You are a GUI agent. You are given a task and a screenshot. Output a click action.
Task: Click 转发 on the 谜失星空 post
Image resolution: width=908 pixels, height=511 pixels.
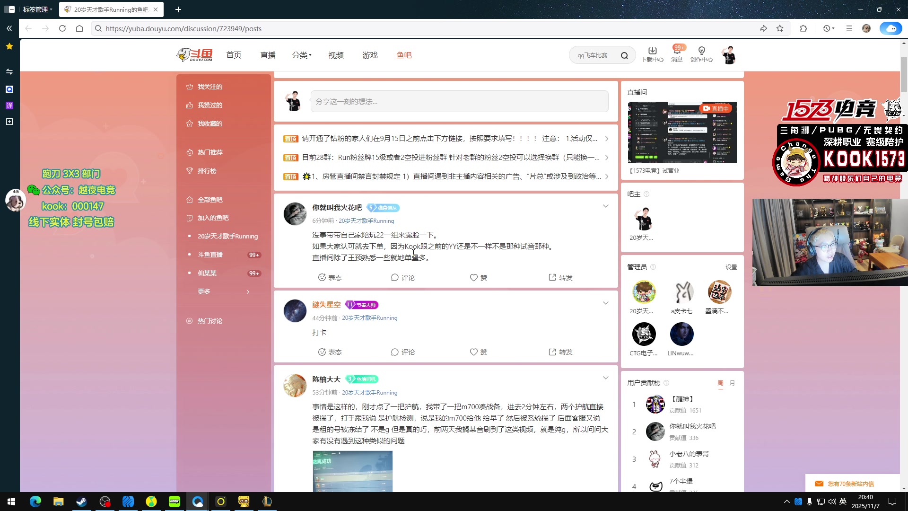[x=560, y=352]
